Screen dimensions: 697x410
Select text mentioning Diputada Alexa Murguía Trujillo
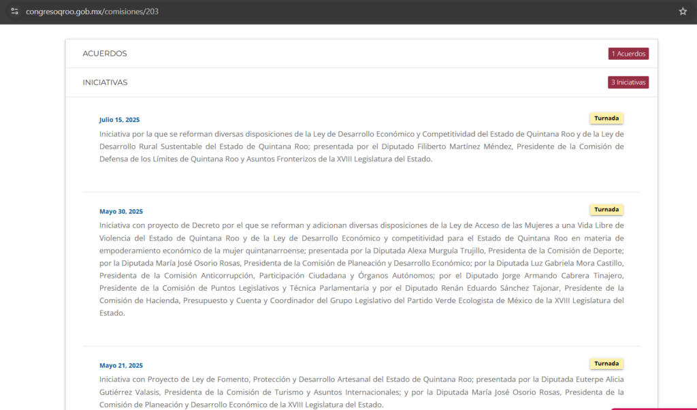click(361, 269)
